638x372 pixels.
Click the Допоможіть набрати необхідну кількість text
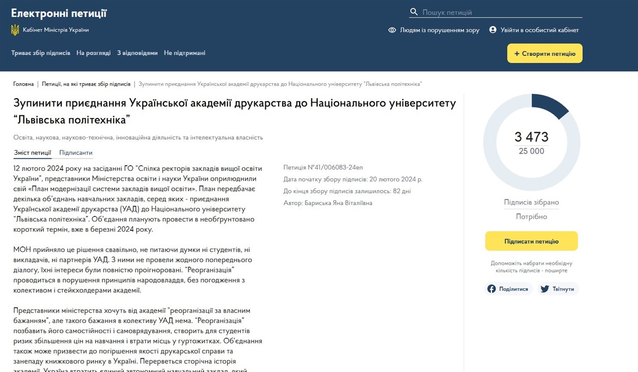coord(531,267)
